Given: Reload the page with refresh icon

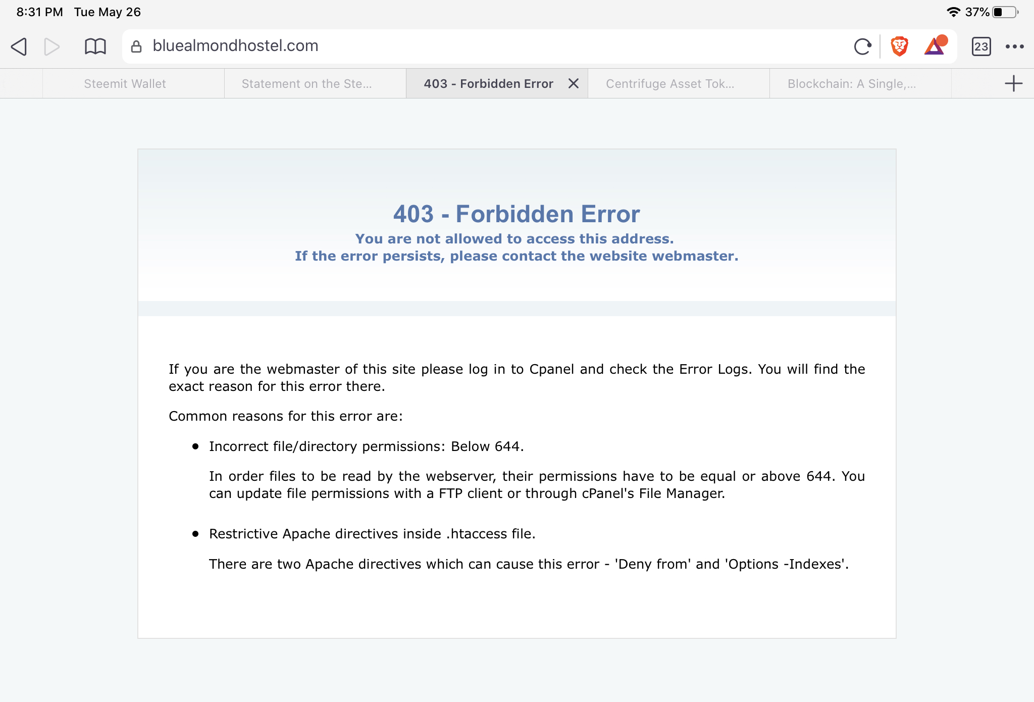Looking at the screenshot, I should [x=862, y=46].
